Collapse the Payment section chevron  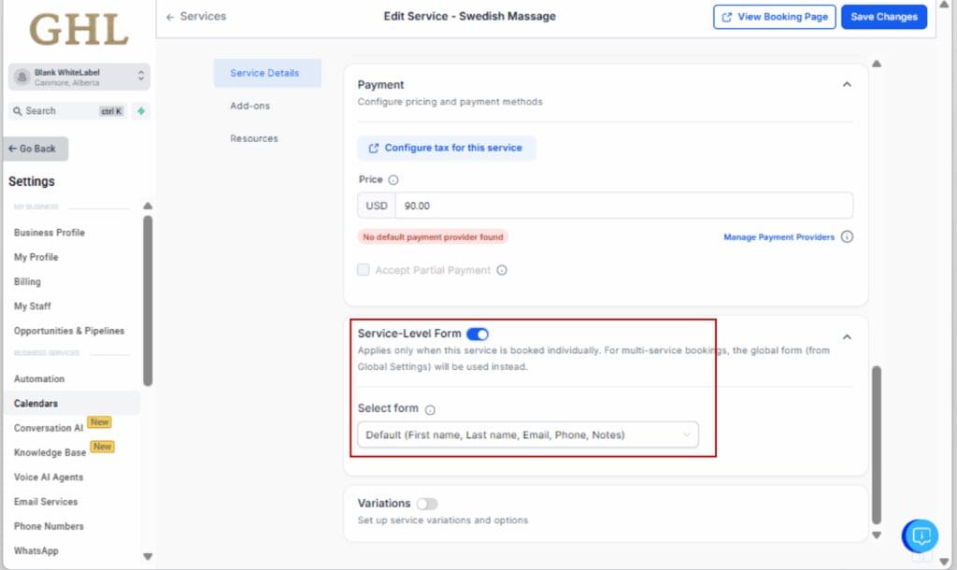click(847, 83)
